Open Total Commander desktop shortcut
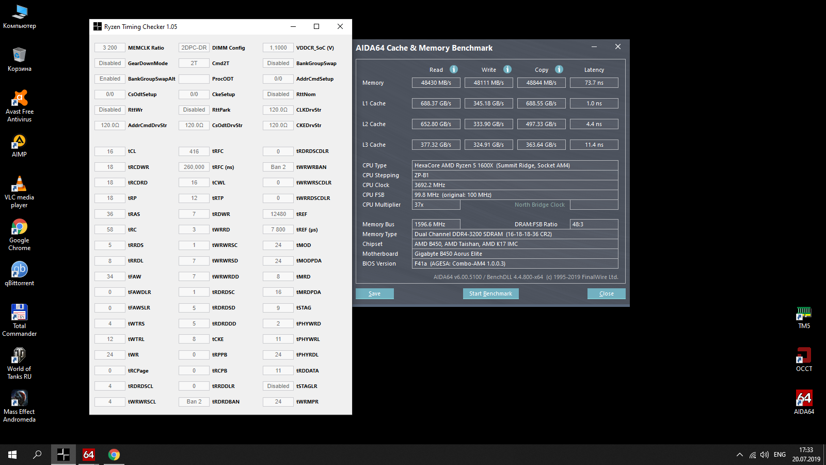This screenshot has height=465, width=826. coord(20,320)
